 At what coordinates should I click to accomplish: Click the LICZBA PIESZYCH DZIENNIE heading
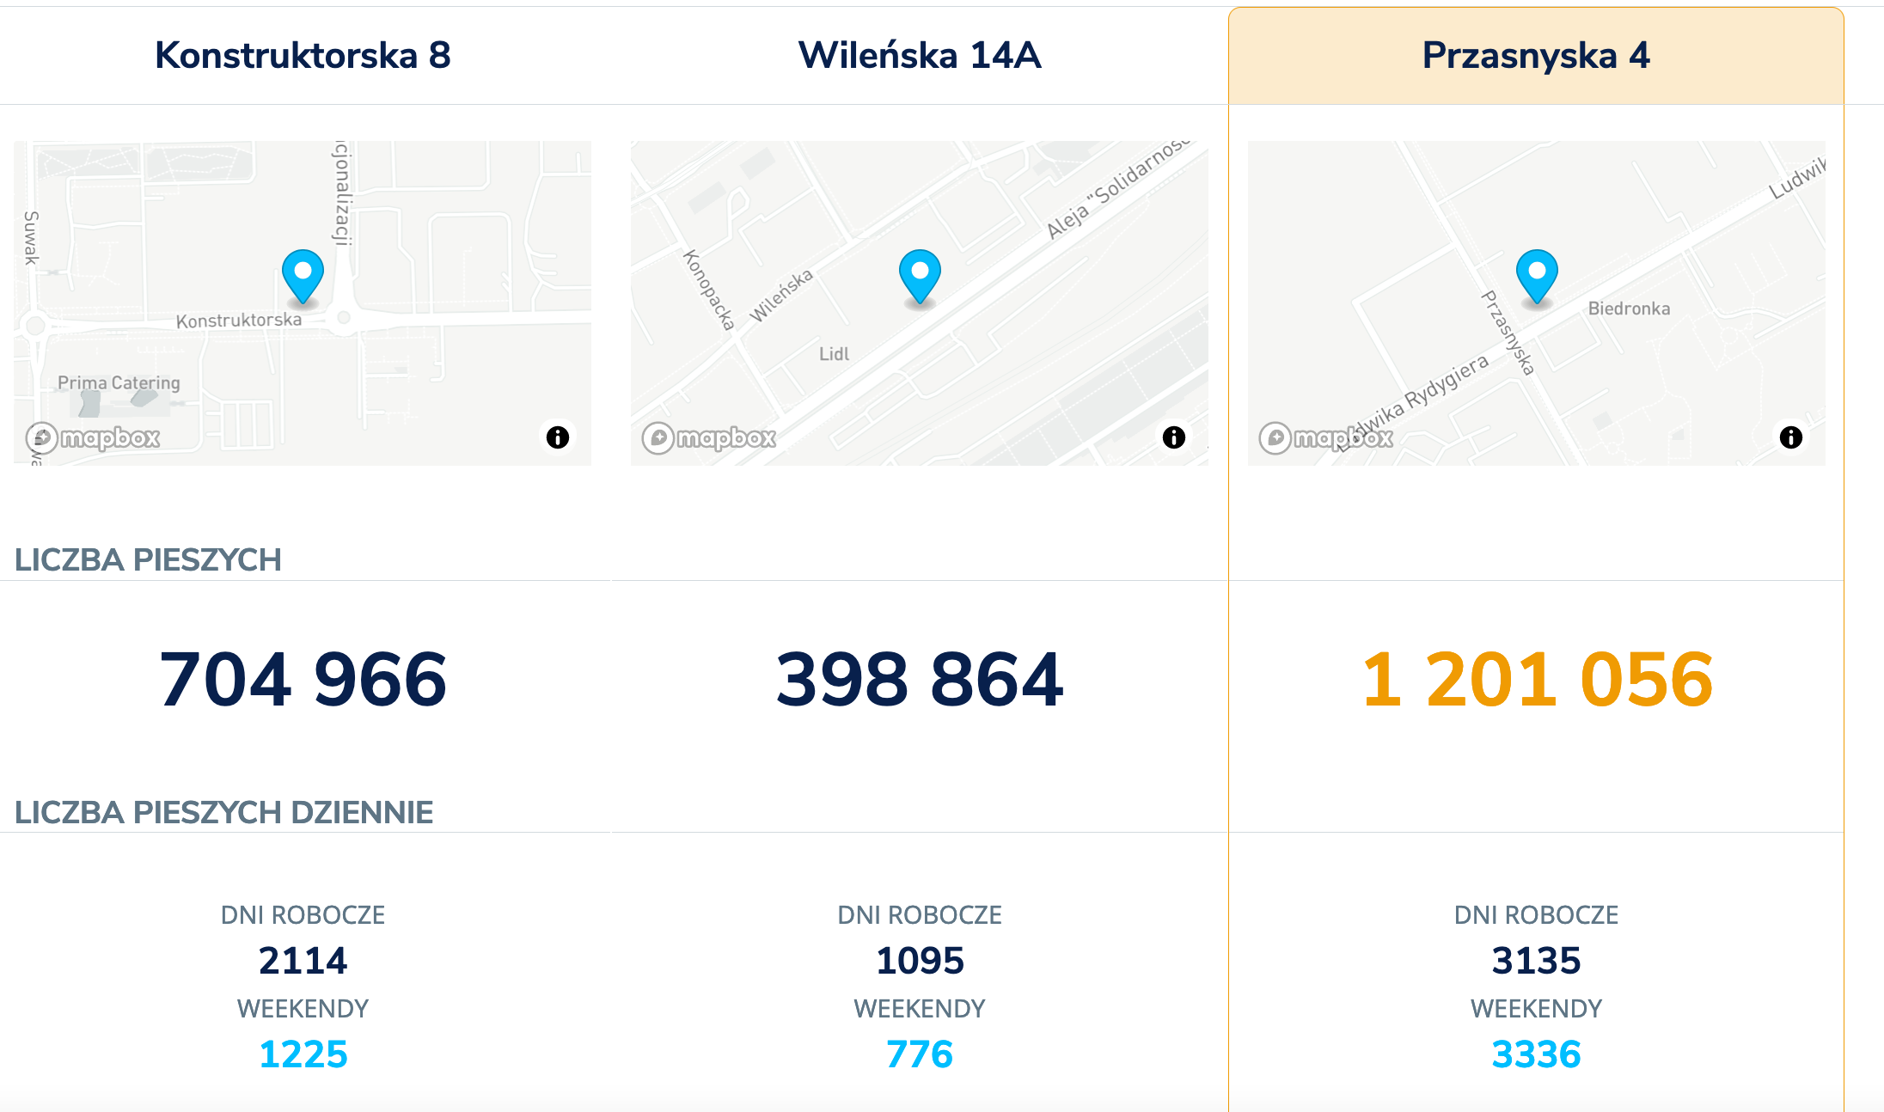pos(223,812)
